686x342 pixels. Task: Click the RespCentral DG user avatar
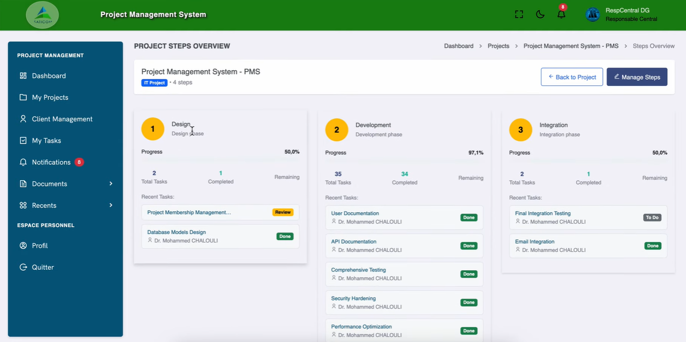point(593,15)
